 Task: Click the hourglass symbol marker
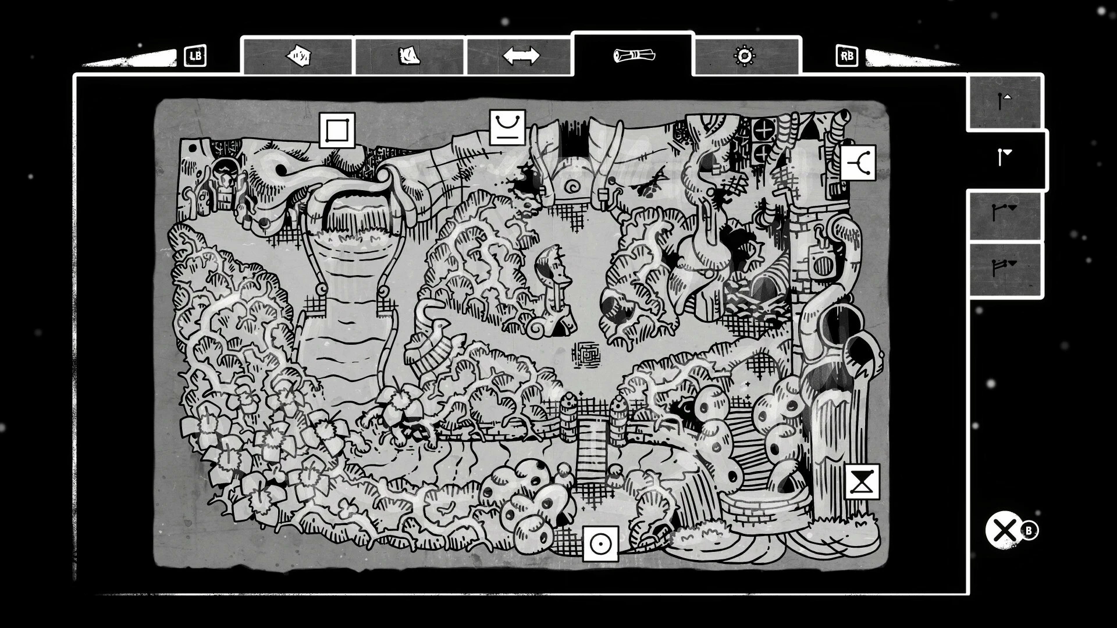(862, 481)
